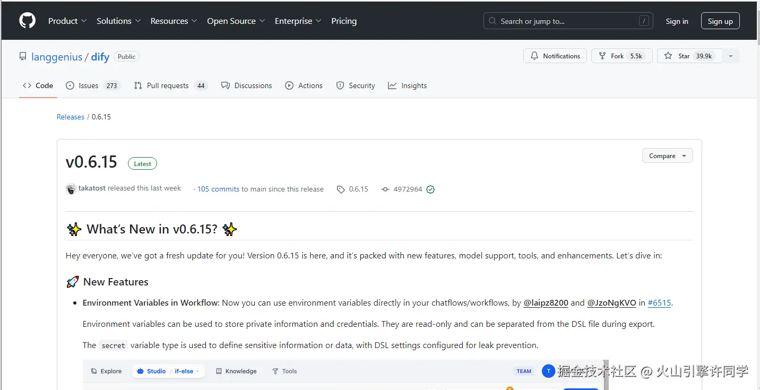Click the v0.6.15 release heading
The height and width of the screenshot is (390, 760).
click(91, 162)
